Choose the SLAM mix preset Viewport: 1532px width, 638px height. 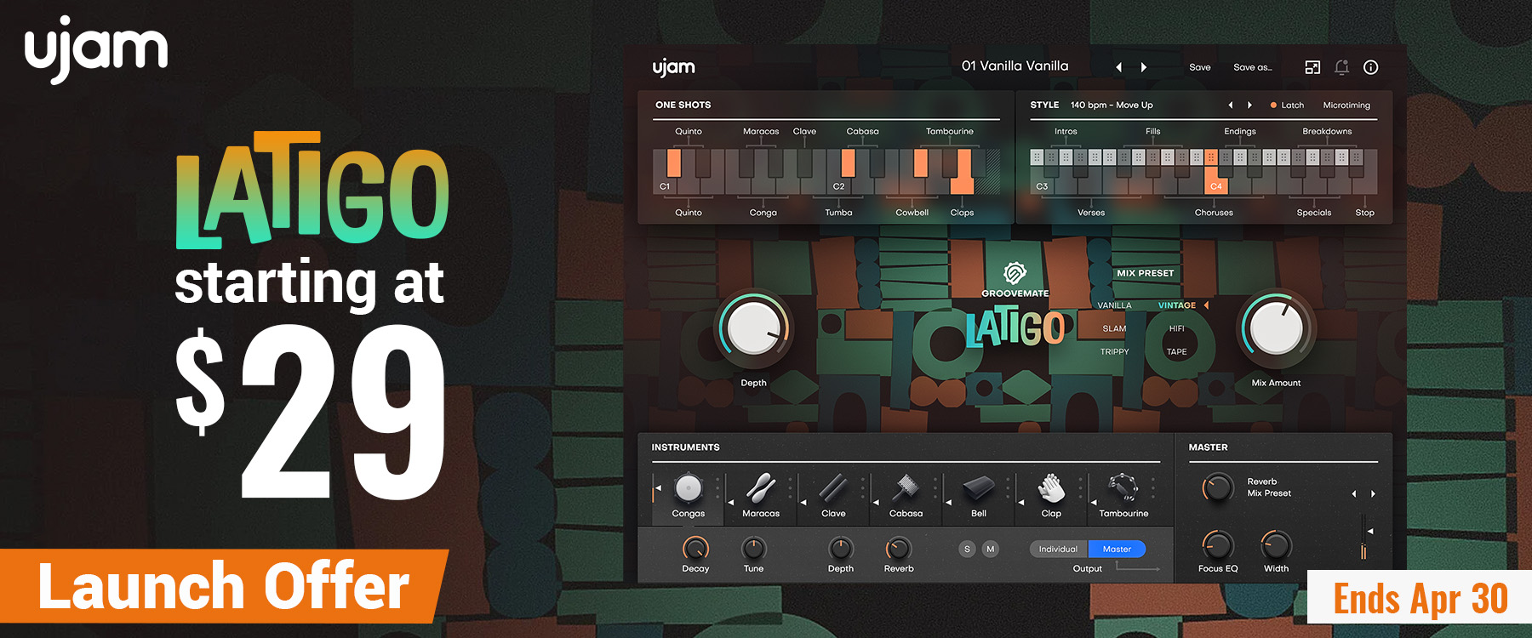(x=1114, y=329)
